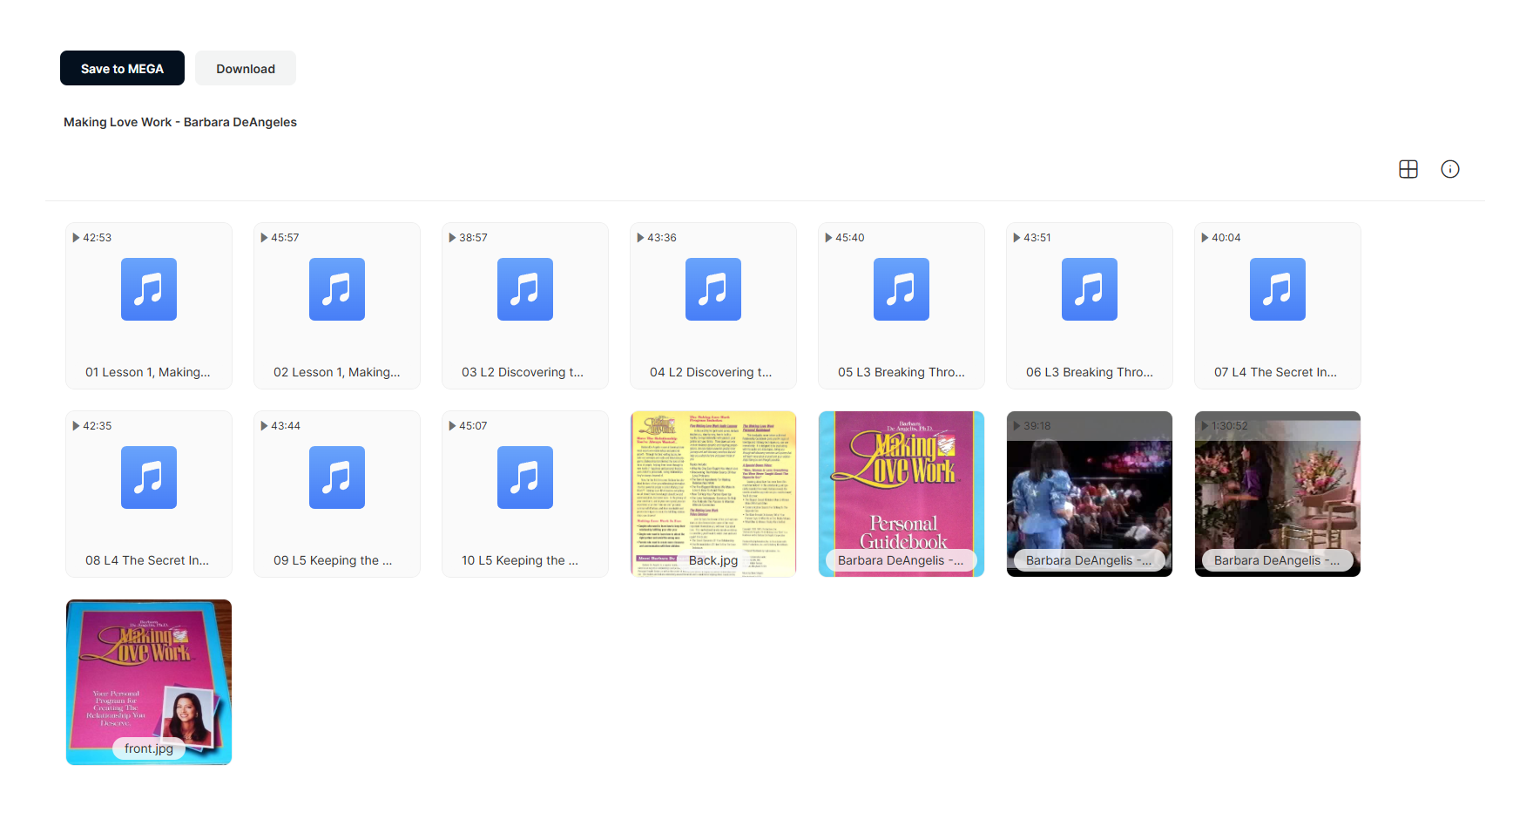
Task: Open the Back.jpg thumbnail
Action: 713,494
